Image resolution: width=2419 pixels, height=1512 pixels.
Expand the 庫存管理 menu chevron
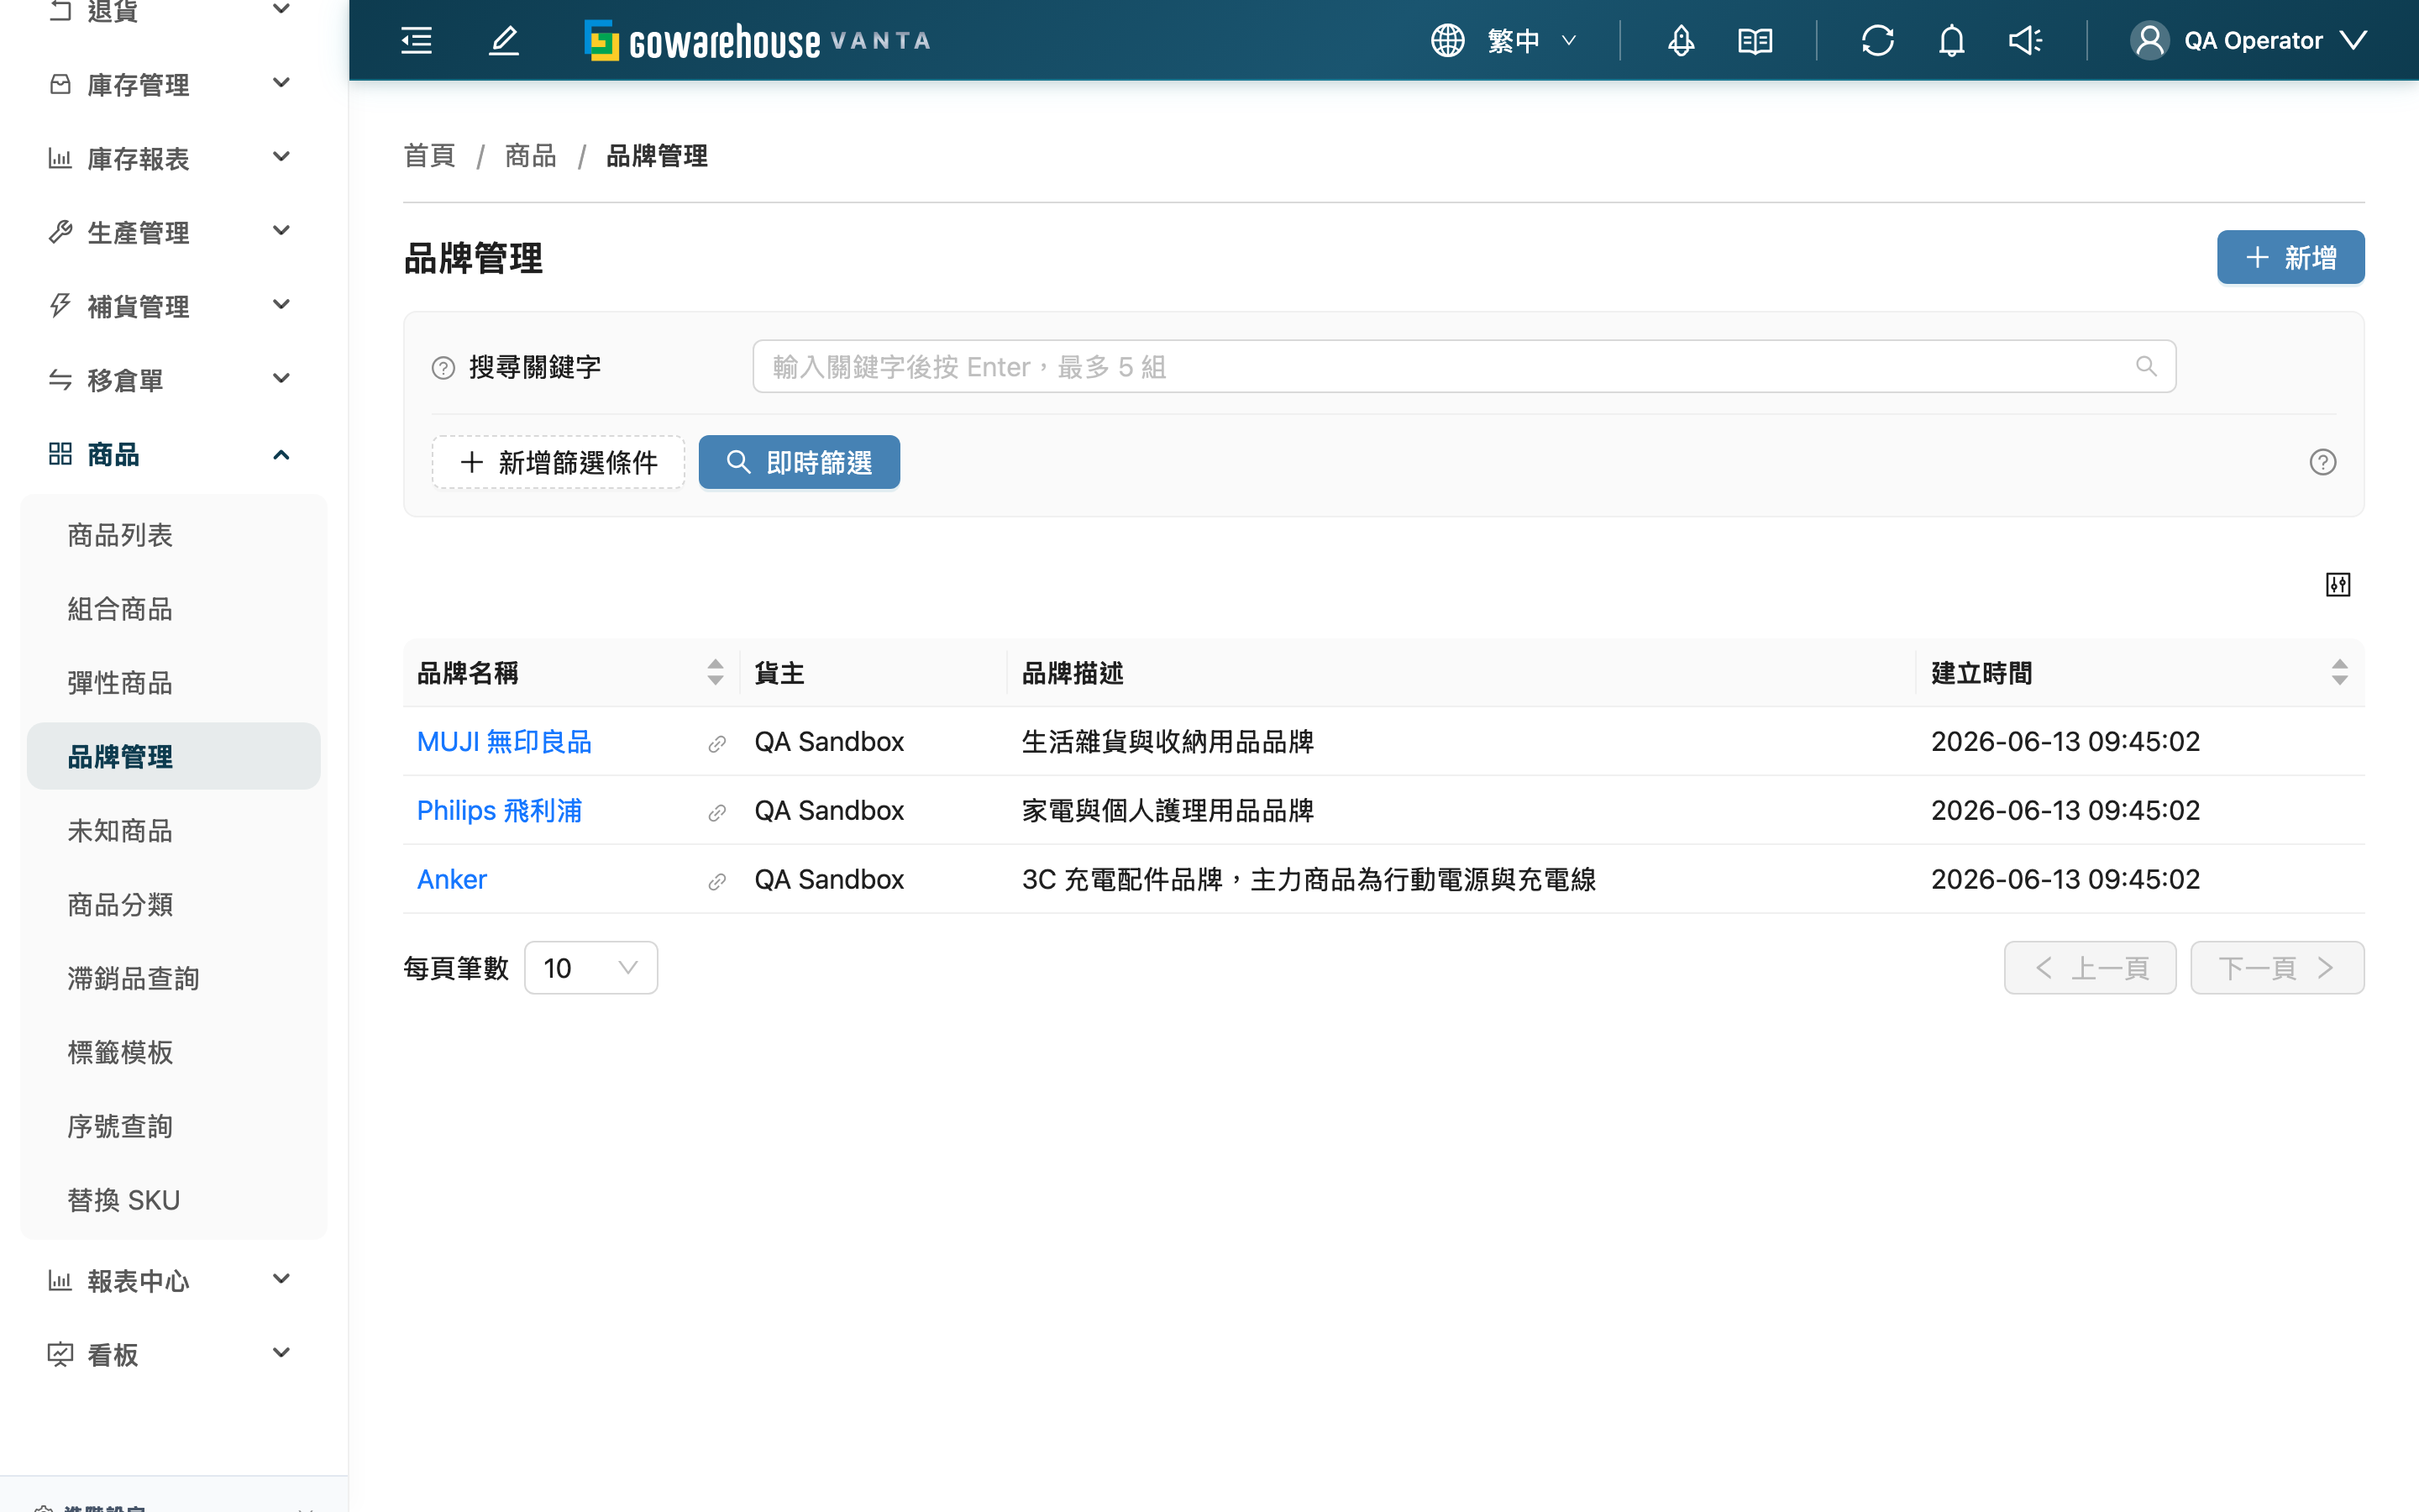click(x=282, y=83)
